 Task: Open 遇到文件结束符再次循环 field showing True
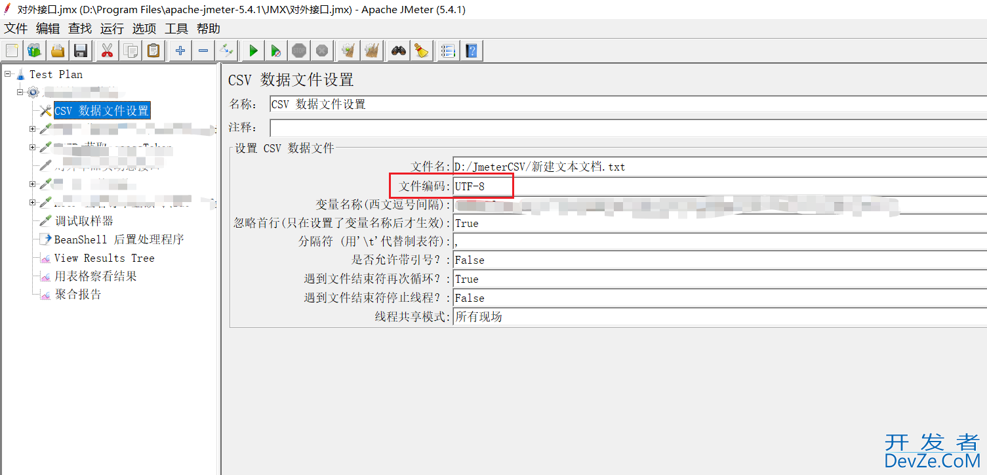(x=719, y=279)
